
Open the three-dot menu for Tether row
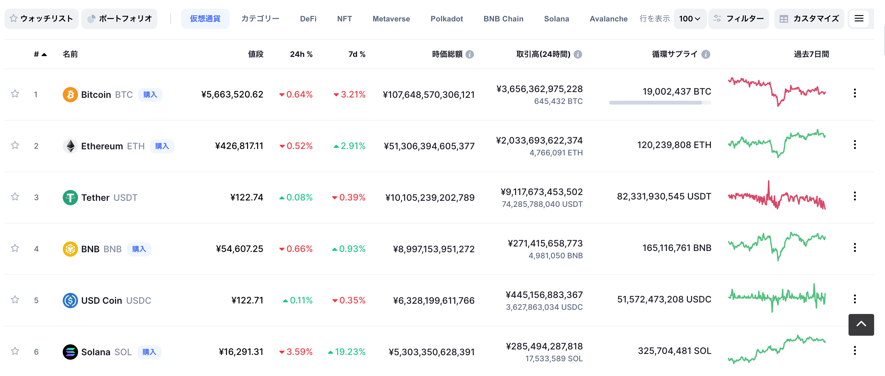[x=855, y=196]
